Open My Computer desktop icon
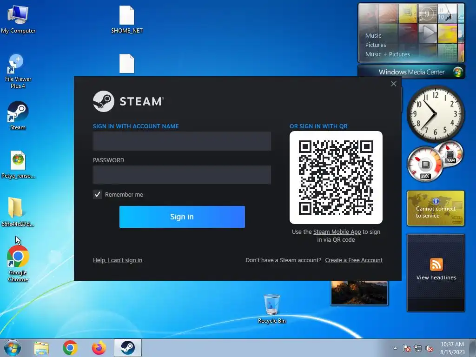The width and height of the screenshot is (476, 357). coord(18,19)
